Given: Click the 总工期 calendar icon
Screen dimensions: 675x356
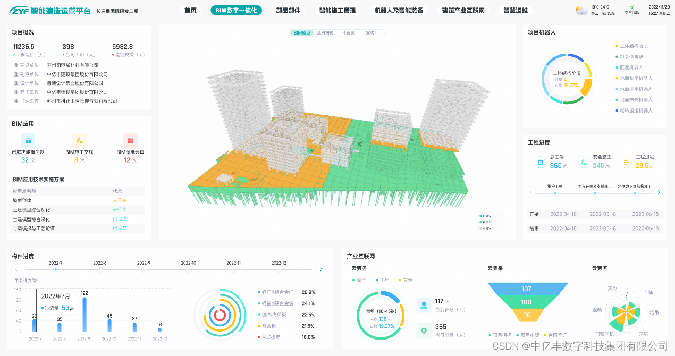Looking at the screenshot, I should coord(540,162).
